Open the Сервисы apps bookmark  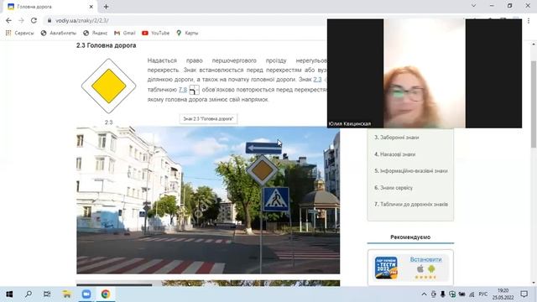tap(19, 33)
